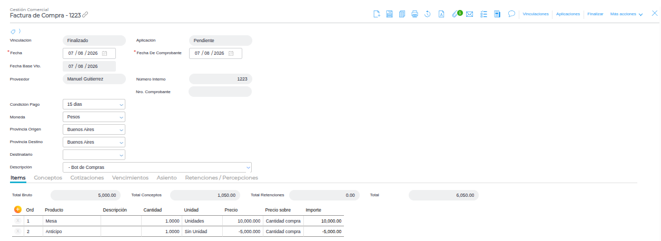Open the Cotizaciones tab

point(87,178)
